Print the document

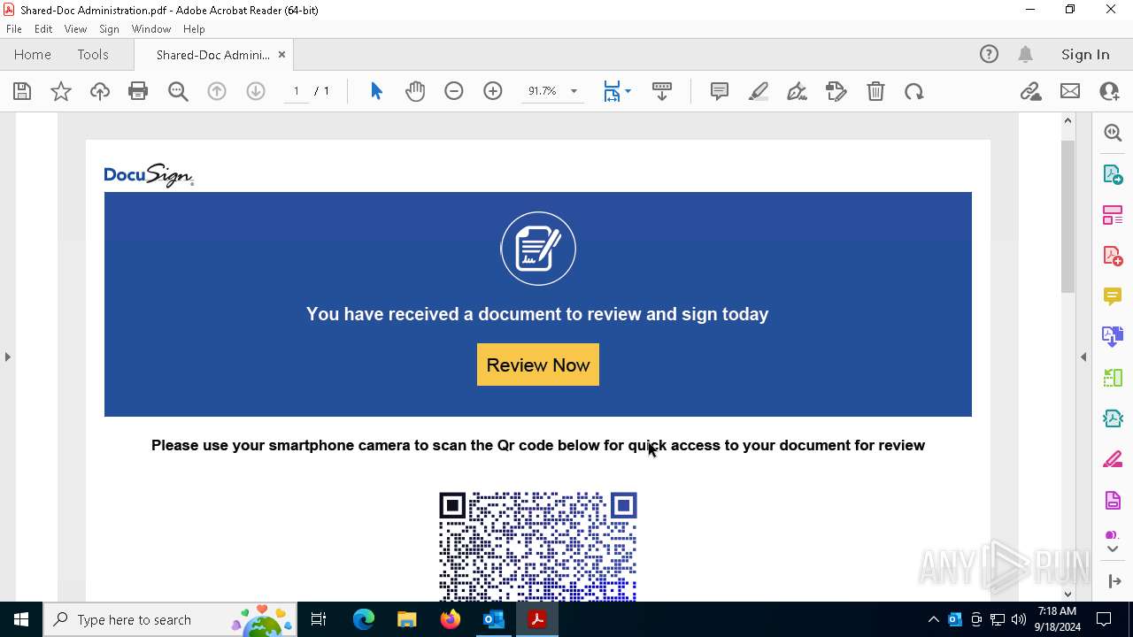pos(138,91)
